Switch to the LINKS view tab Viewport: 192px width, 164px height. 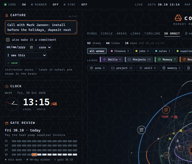coord(135,34)
